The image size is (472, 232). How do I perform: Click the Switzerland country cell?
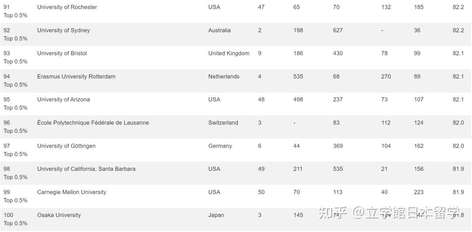(x=223, y=123)
